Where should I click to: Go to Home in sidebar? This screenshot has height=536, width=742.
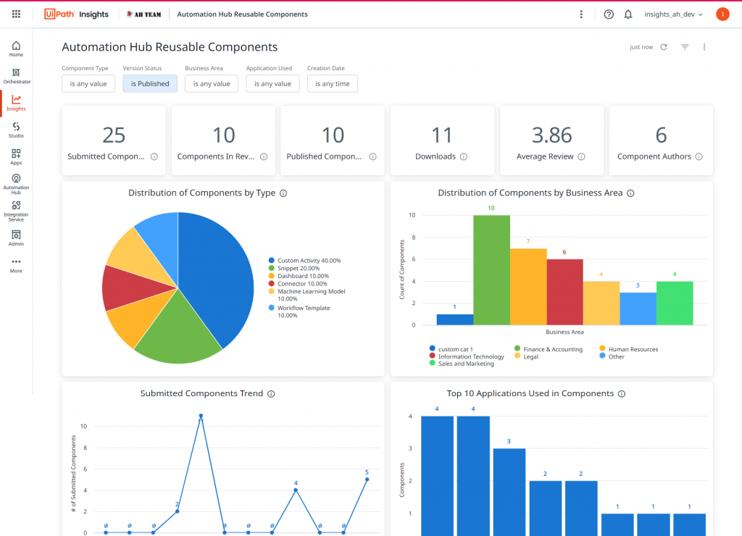pyautogui.click(x=16, y=49)
